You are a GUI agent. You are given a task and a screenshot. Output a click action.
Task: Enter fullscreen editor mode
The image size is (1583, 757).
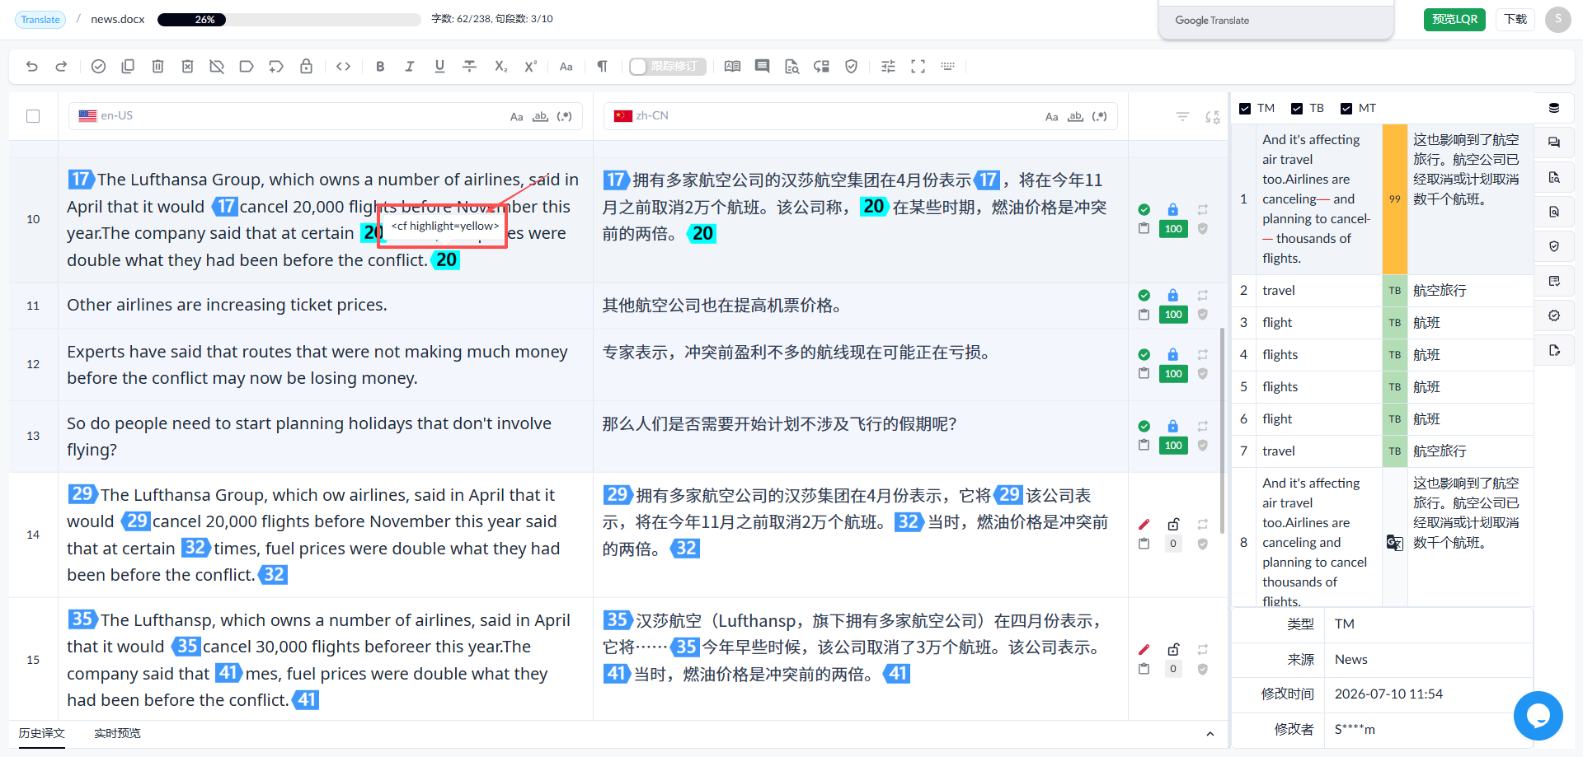point(918,67)
